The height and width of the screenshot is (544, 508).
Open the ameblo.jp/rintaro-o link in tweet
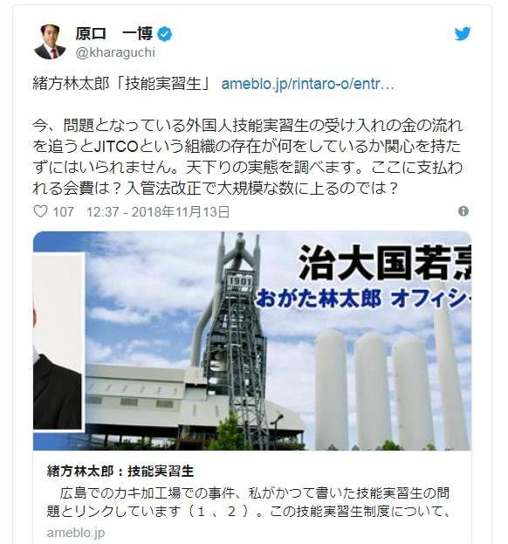coord(307,84)
